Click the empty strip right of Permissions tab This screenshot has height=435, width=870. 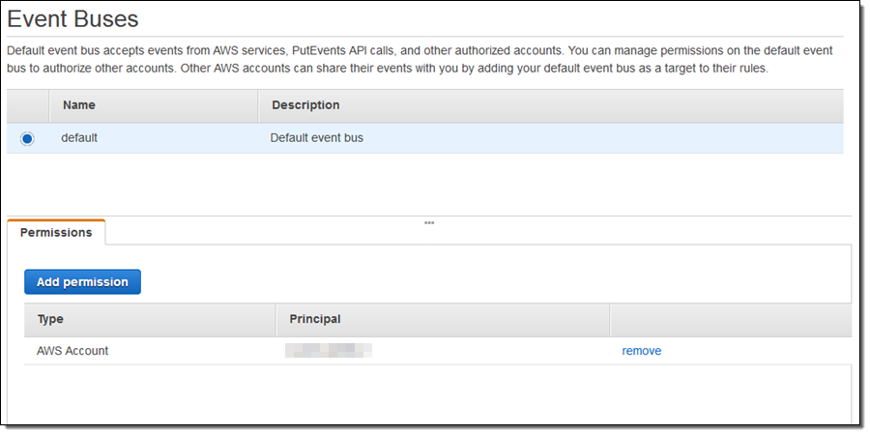tap(483, 233)
